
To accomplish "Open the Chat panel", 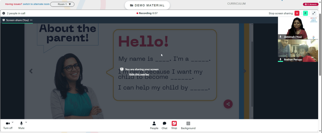I will [165, 125].
